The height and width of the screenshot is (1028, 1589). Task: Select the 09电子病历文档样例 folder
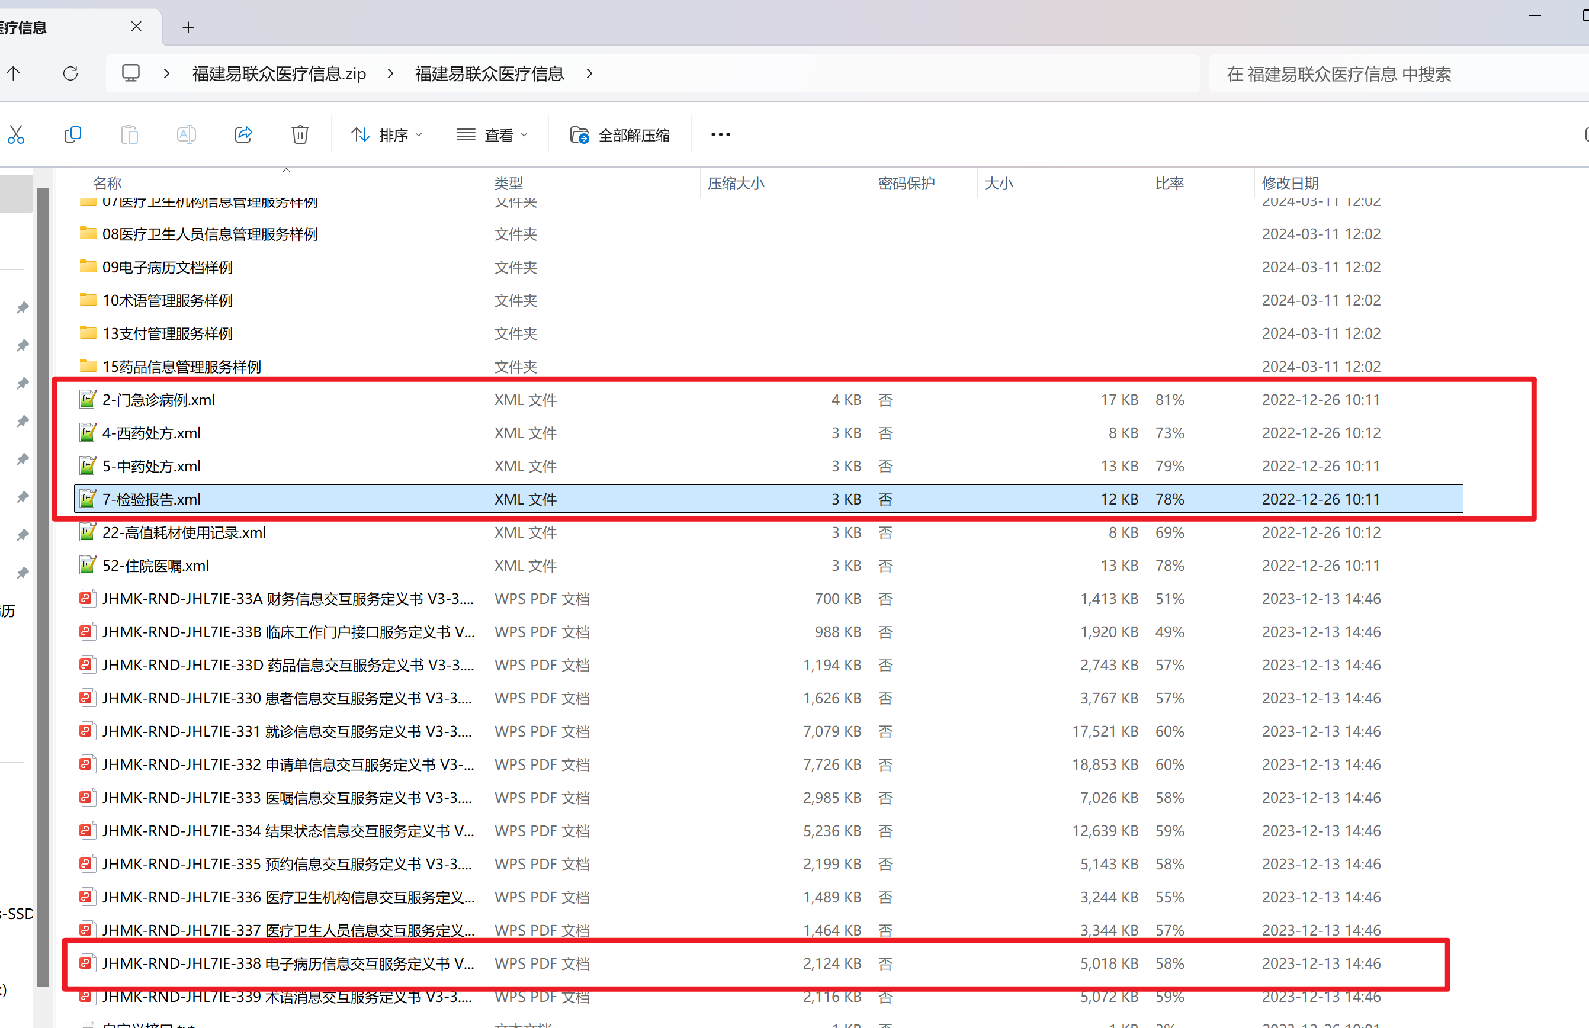tap(167, 267)
